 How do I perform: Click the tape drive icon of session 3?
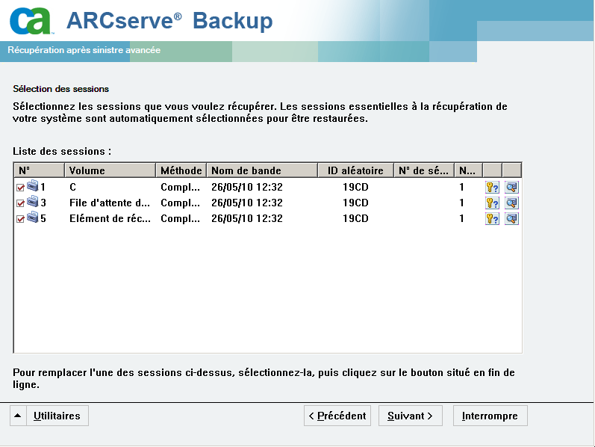click(x=33, y=201)
